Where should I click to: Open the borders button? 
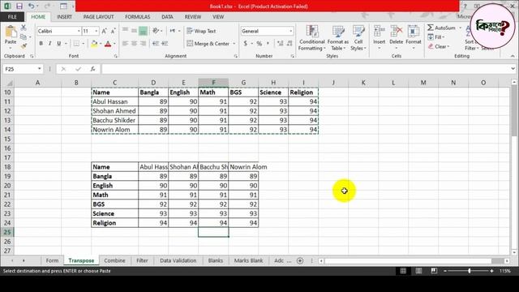(76, 43)
